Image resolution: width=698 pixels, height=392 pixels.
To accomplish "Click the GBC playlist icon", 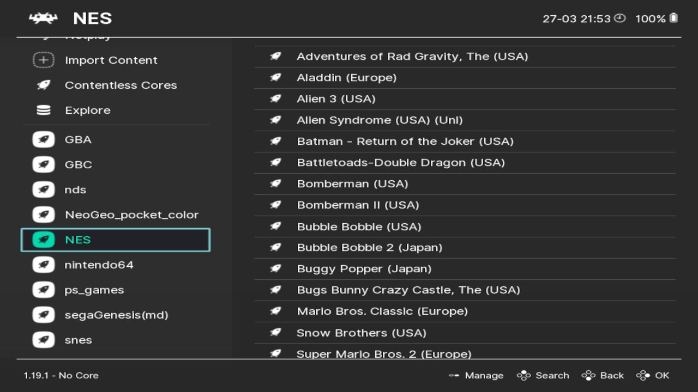I will (44, 164).
